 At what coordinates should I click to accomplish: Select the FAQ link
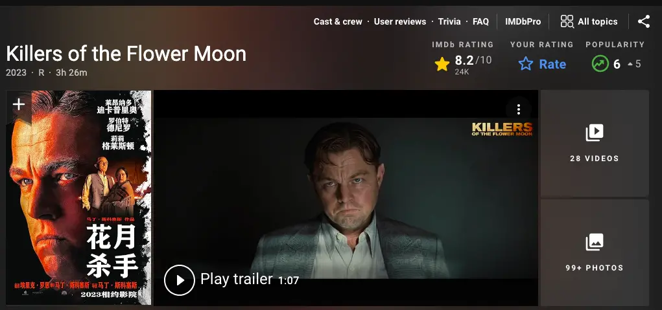(480, 21)
